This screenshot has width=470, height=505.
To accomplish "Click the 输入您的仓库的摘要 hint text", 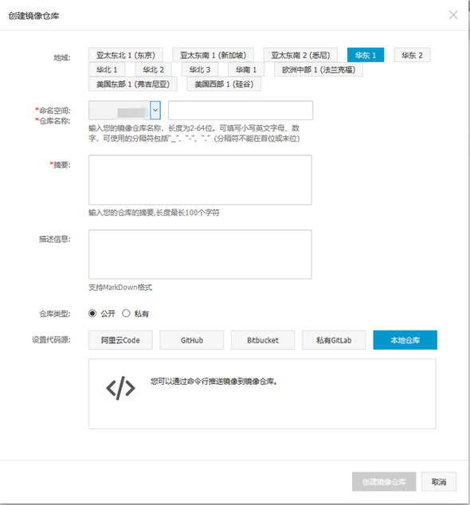I will (x=154, y=213).
